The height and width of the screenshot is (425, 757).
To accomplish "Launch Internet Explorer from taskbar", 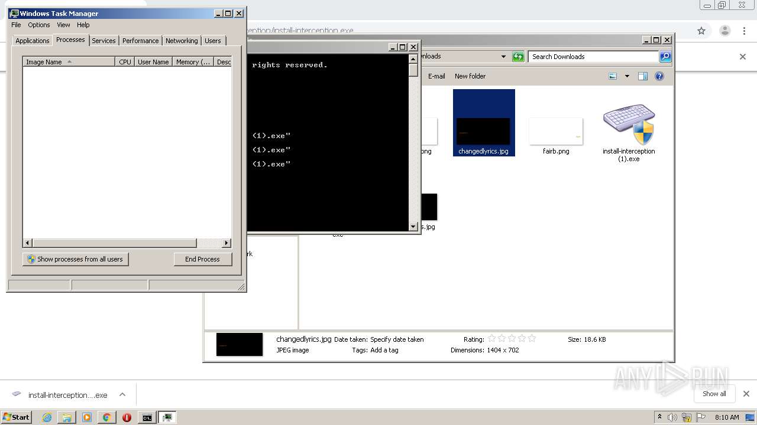I will [x=47, y=417].
